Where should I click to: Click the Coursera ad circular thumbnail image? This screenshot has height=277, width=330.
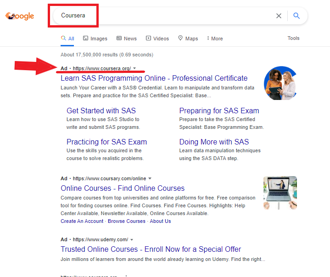click(x=280, y=83)
